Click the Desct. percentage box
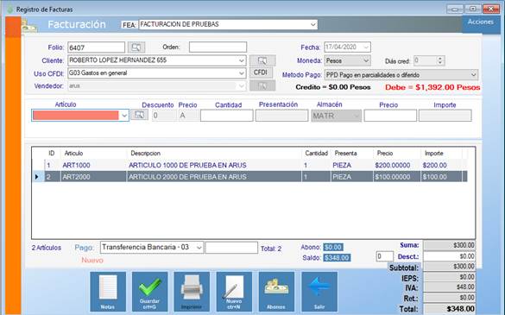Viewport: 505px width, 315px height. pyautogui.click(x=384, y=256)
